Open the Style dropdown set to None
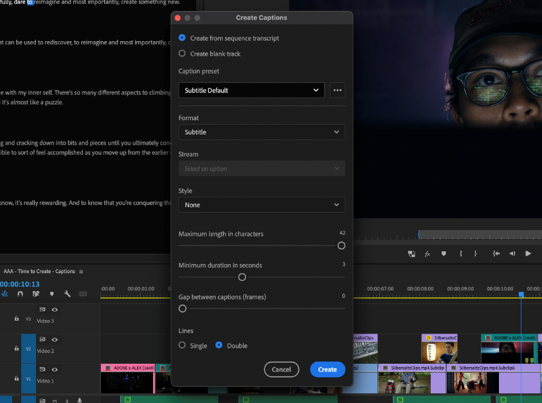542x403 pixels. [x=262, y=205]
